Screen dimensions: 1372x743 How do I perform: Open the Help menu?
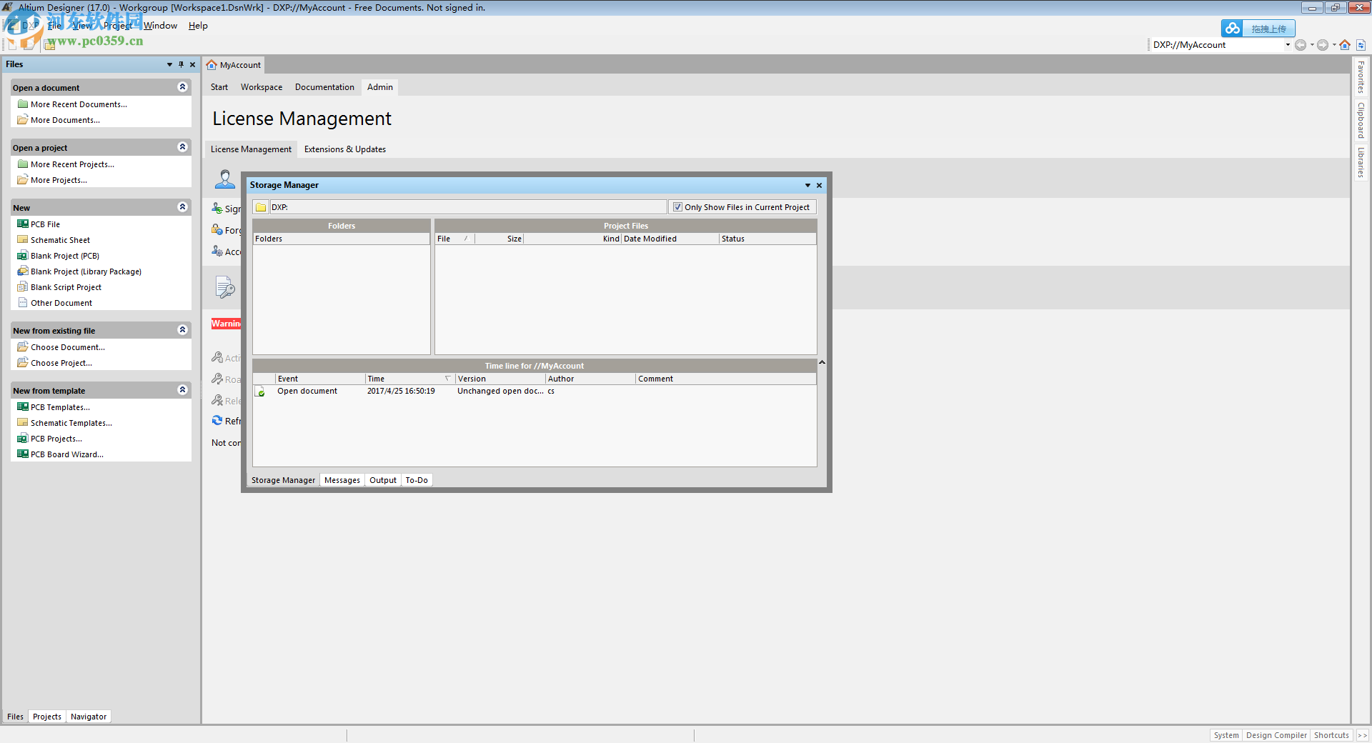point(198,26)
